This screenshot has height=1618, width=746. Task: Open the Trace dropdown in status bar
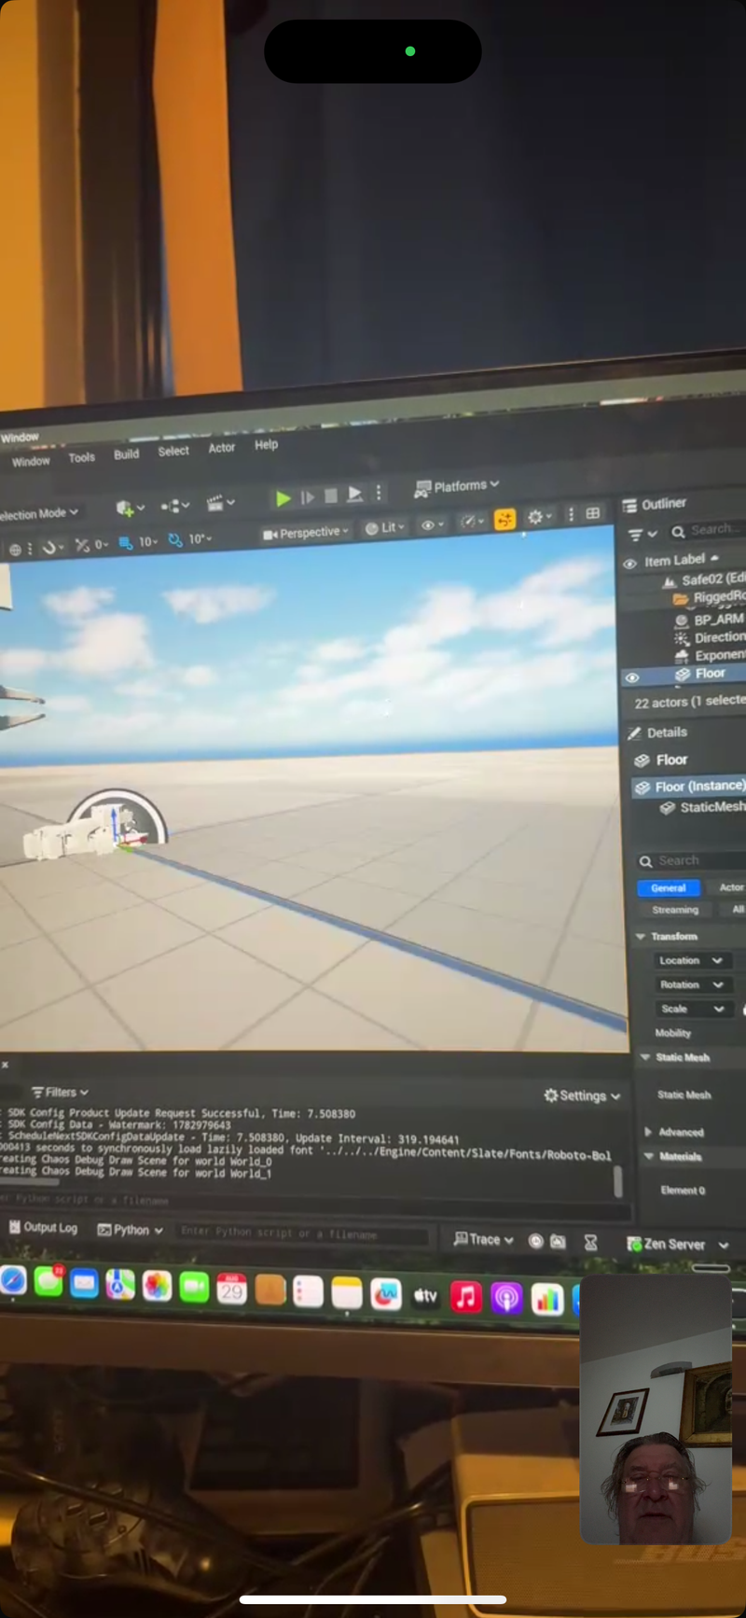[483, 1239]
